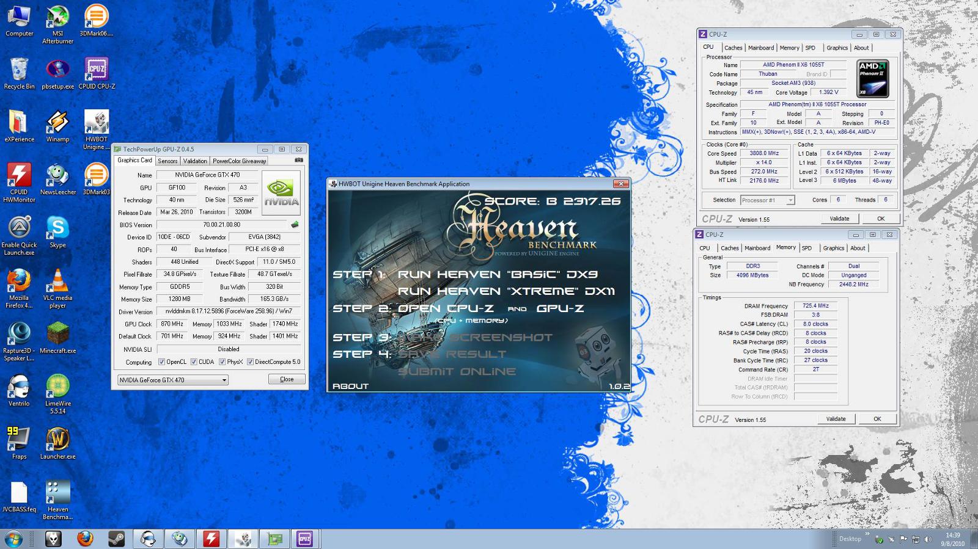Launch VLC media player desktop icon
This screenshot has width=978, height=549.
coord(57,289)
